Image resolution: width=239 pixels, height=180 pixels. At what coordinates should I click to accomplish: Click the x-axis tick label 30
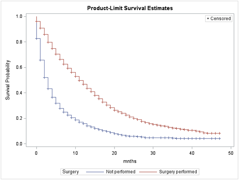153,153
